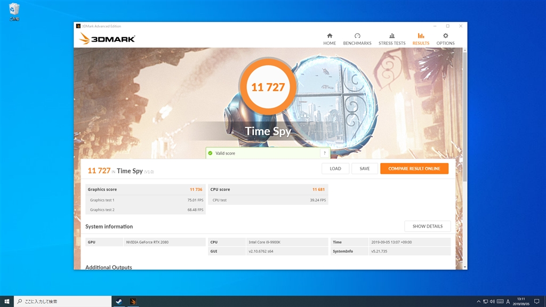Click the question mark beside Valid score
This screenshot has width=546, height=307.
pyautogui.click(x=325, y=153)
